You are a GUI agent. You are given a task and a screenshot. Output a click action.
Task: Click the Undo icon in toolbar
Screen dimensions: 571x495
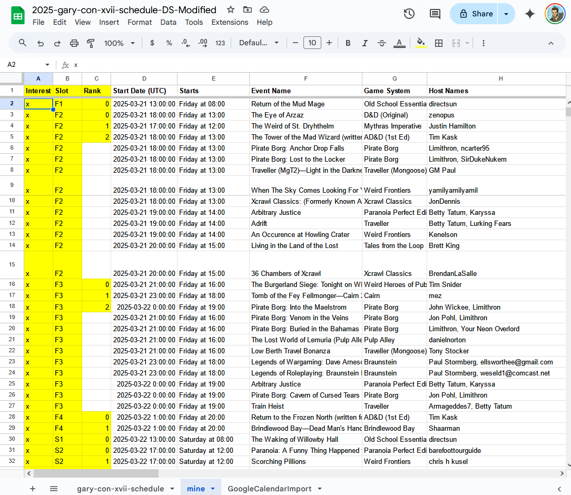41,43
